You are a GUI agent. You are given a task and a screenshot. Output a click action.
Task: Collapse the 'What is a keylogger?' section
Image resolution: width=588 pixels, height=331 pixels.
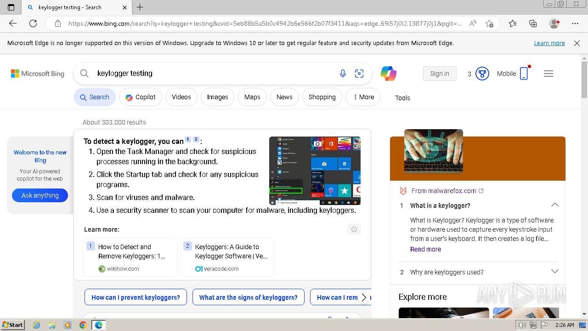(x=555, y=205)
